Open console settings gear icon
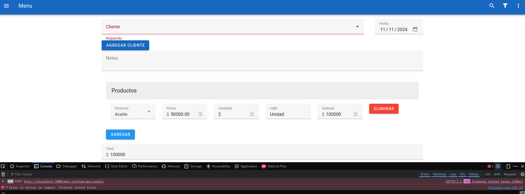The height and width of the screenshot is (194, 525). click(x=522, y=174)
